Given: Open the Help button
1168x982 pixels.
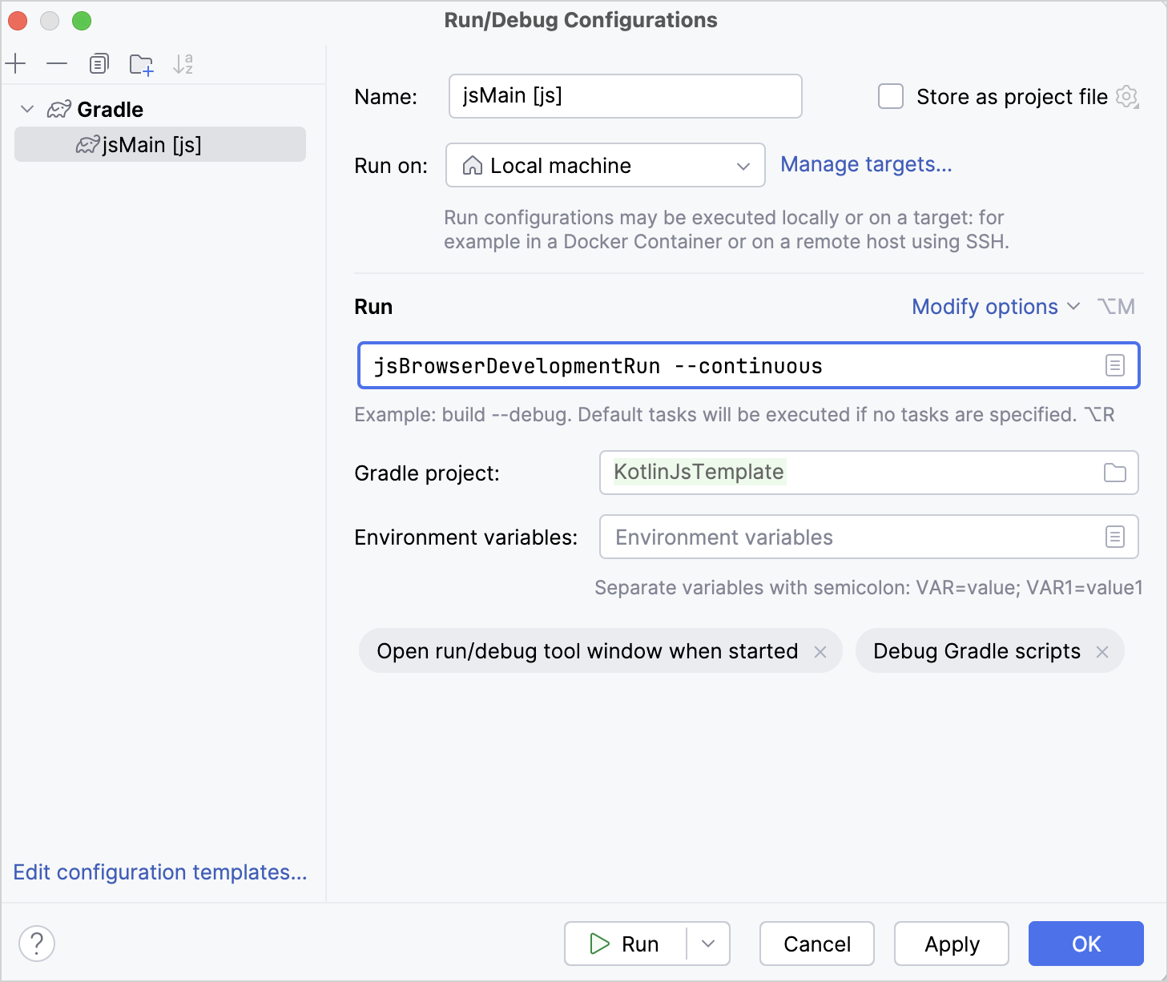Looking at the screenshot, I should coord(37,944).
